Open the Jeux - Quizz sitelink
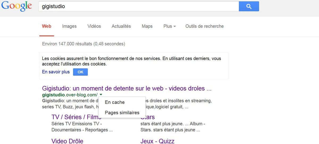 point(157,141)
